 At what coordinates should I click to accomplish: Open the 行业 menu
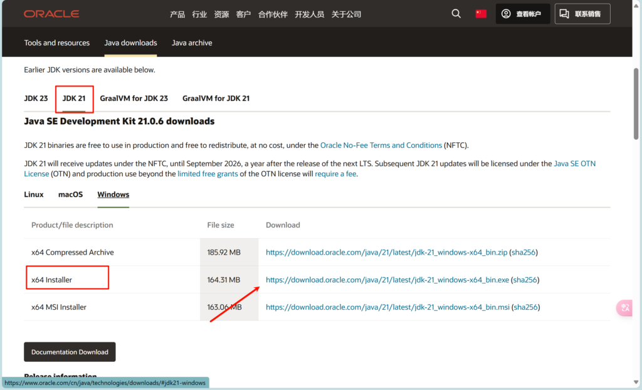coord(199,14)
